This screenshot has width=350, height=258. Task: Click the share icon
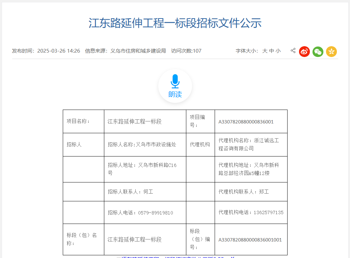click(293, 51)
